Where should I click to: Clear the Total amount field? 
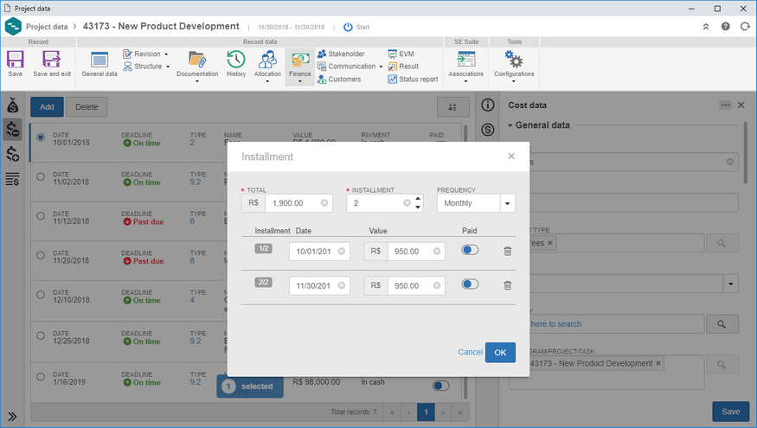(x=324, y=203)
